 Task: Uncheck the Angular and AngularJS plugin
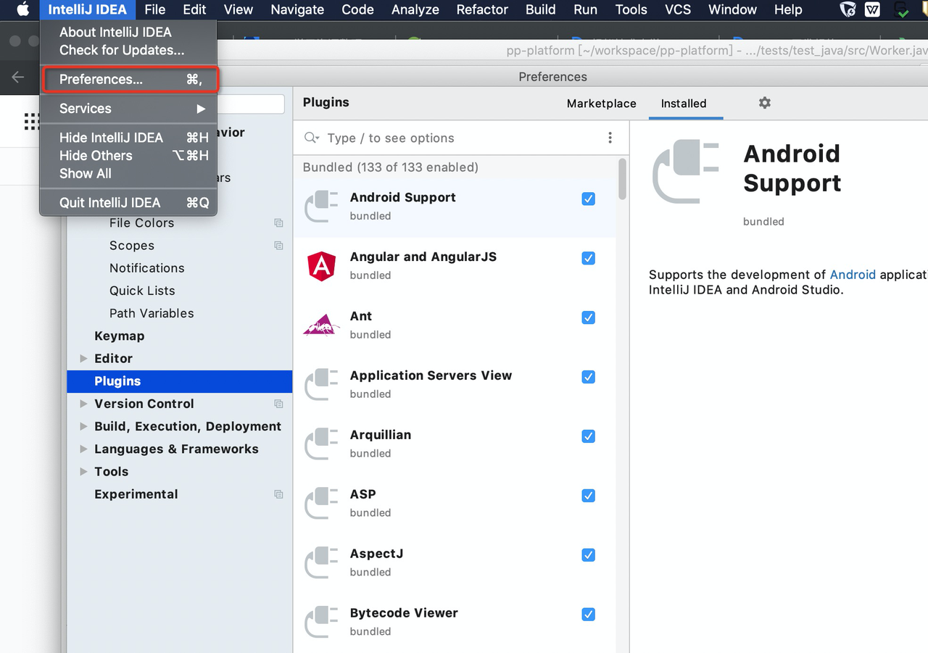pos(589,258)
